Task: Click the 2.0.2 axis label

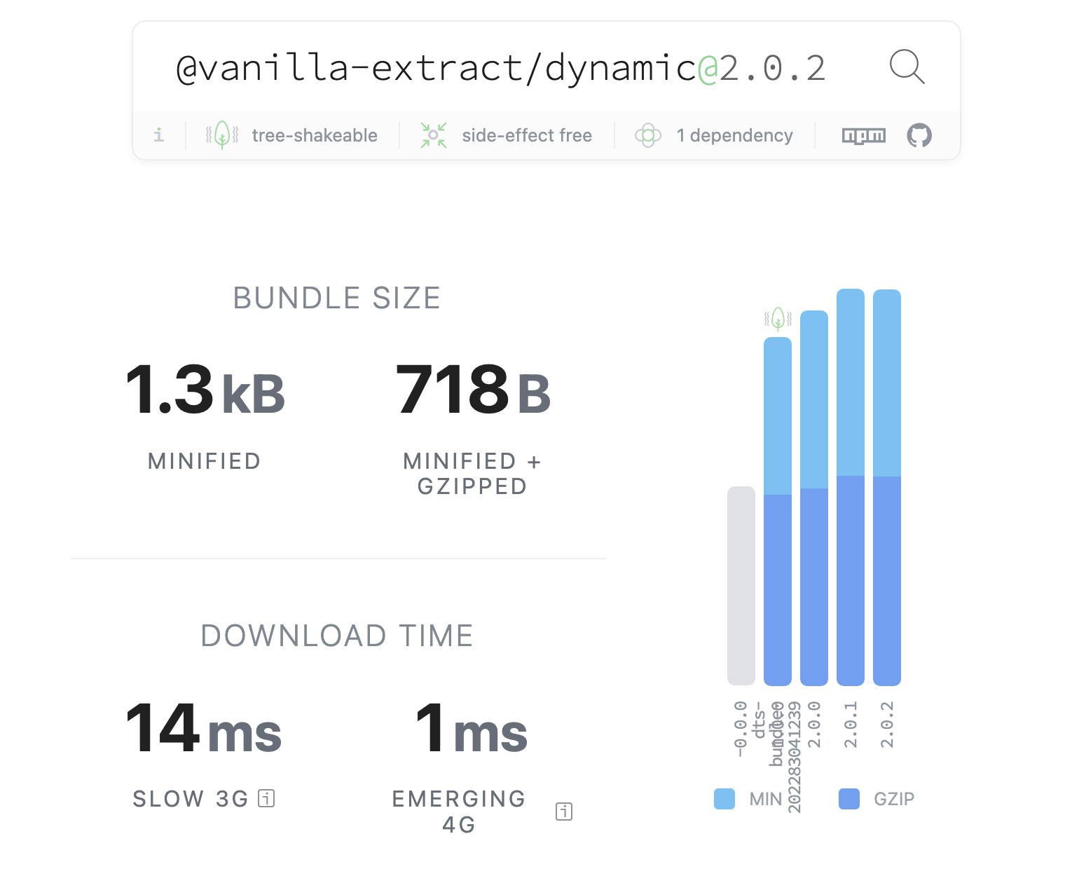Action: coord(887,725)
